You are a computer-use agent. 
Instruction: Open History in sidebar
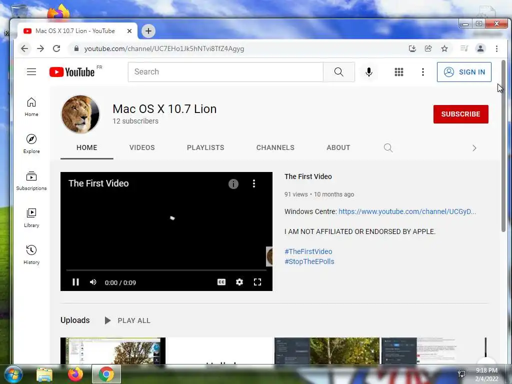pyautogui.click(x=31, y=254)
